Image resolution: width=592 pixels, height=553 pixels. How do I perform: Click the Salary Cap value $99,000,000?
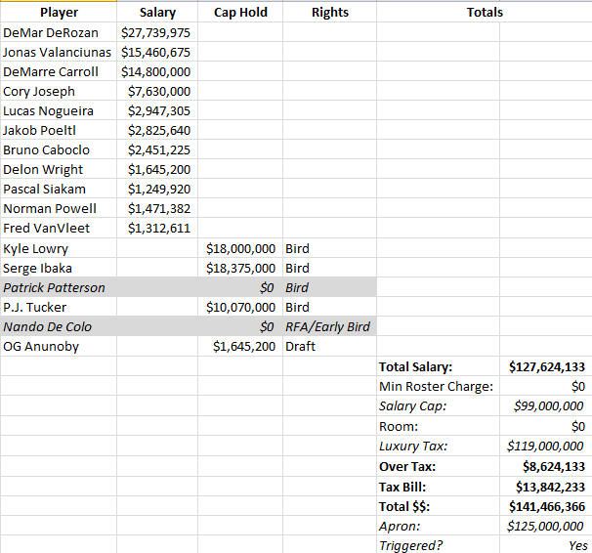(549, 405)
